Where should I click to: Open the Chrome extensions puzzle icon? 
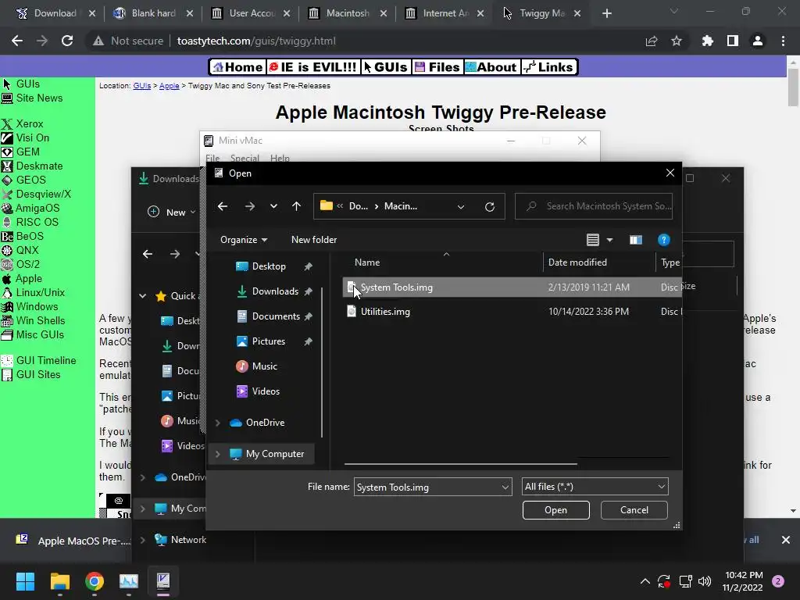click(708, 41)
